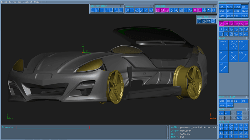Switch graphic parameter ON

pos(237,101)
